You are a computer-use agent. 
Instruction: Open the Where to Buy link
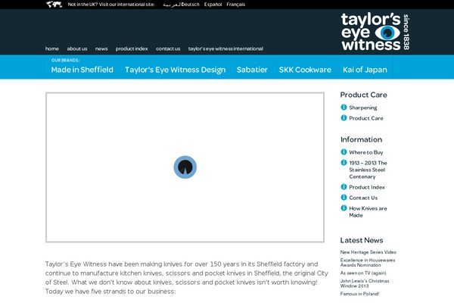366,152
